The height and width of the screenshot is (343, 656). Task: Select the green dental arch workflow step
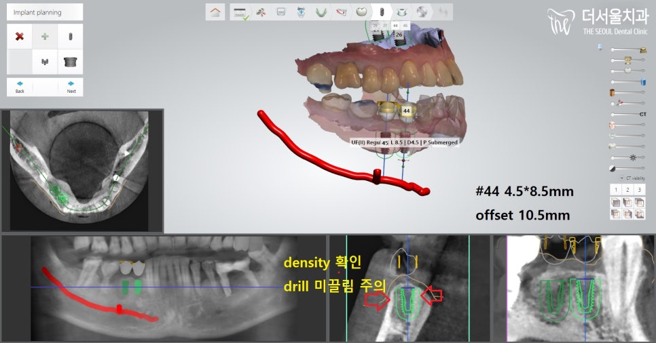[x=321, y=12]
